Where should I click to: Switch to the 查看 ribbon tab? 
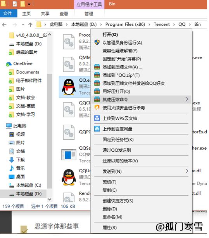pyautogui.click(x=64, y=14)
